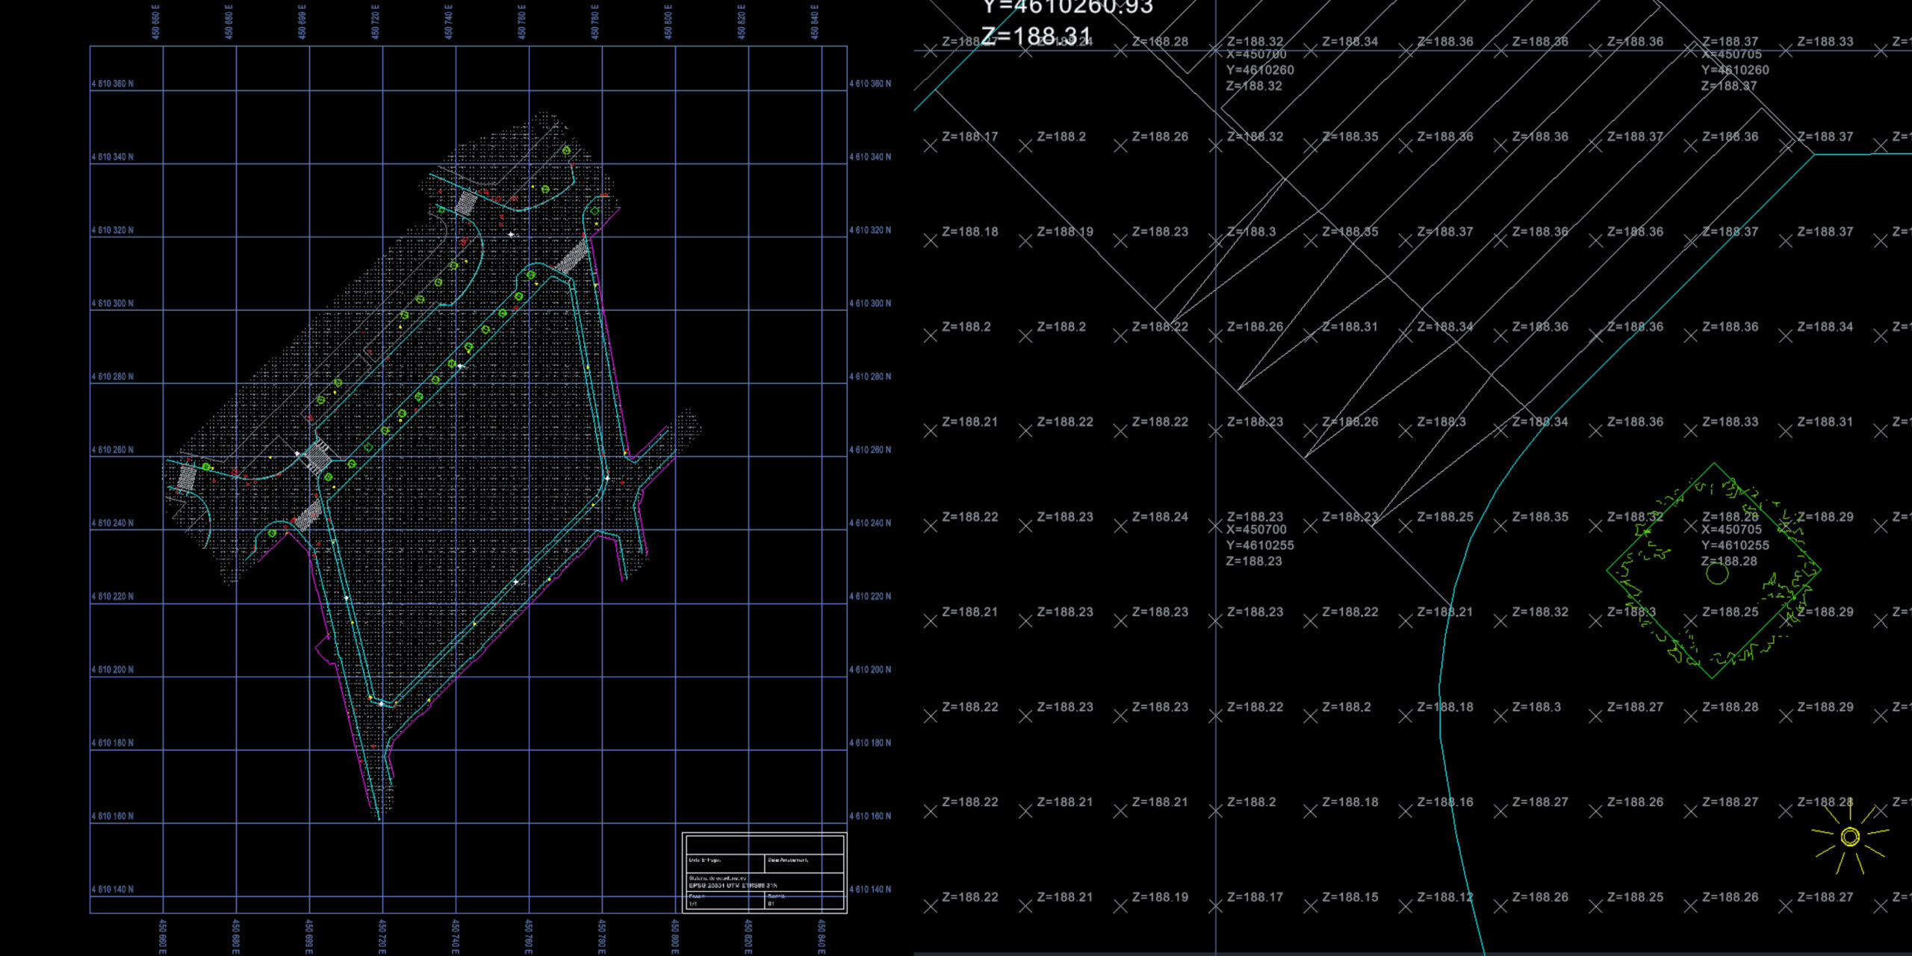1912x956 pixels.
Task: Click the 1/1 sheet number cell
Action: [x=693, y=904]
